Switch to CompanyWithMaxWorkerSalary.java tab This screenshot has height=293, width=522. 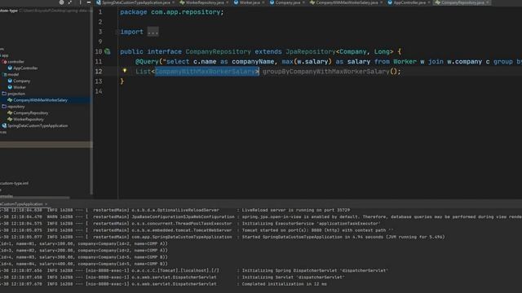pos(347,2)
